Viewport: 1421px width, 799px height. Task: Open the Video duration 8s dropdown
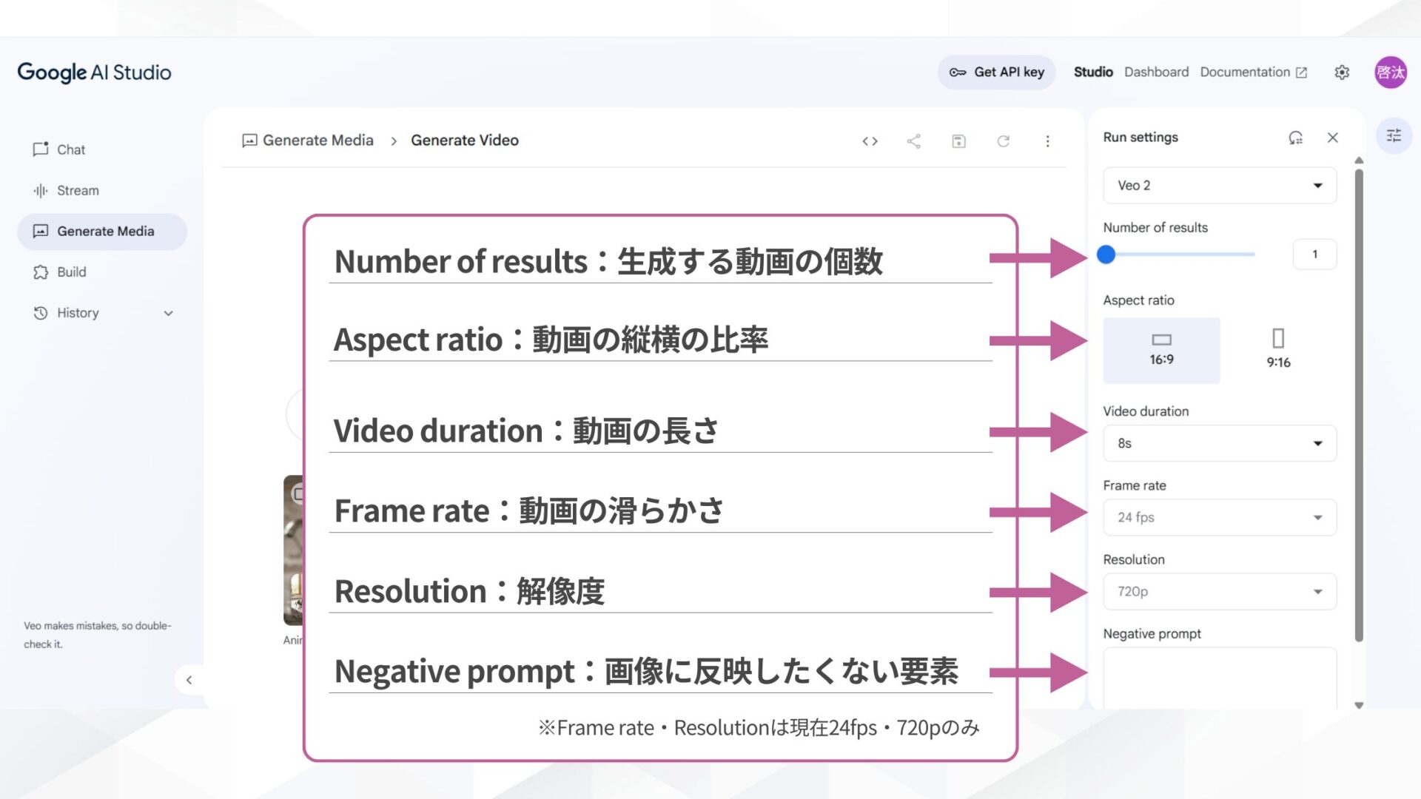[x=1220, y=443]
